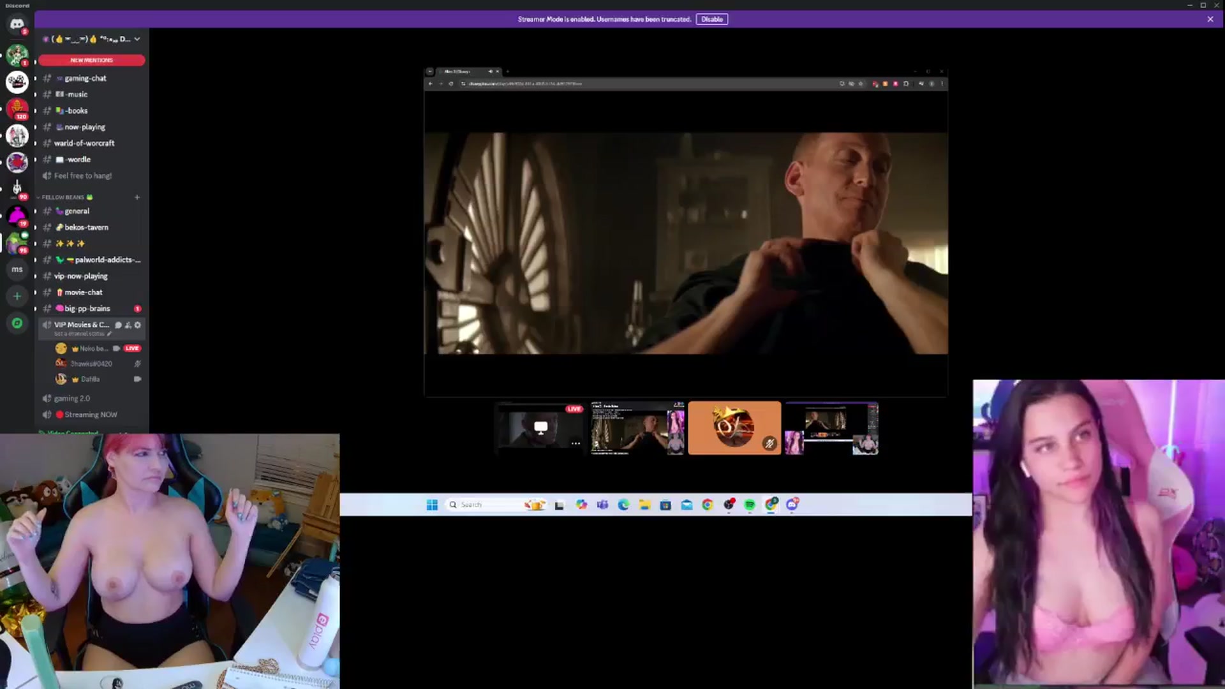Bookmark the page with star icon in streamed browser
Image resolution: width=1225 pixels, height=689 pixels.
(x=861, y=84)
